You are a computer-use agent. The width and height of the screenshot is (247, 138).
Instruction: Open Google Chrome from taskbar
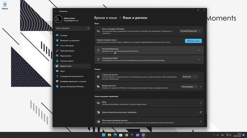tap(126, 135)
